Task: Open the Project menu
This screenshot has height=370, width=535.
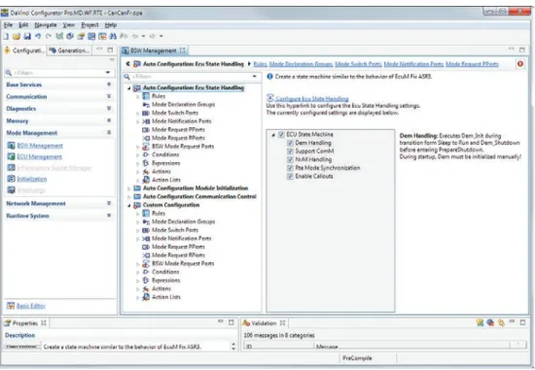Action: pos(89,25)
